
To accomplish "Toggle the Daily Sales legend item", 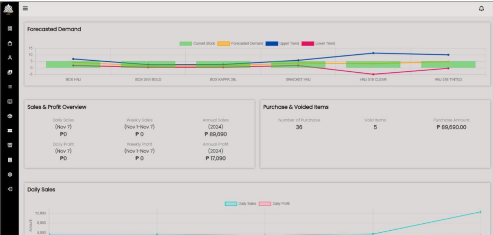I will [x=240, y=203].
